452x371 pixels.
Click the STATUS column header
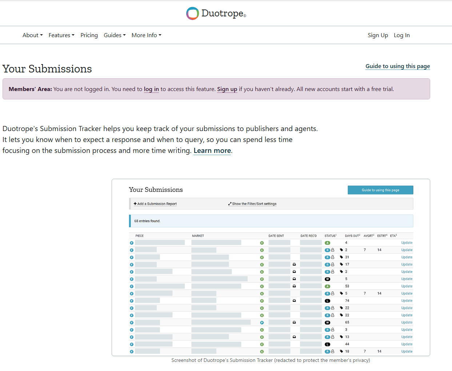tap(331, 236)
